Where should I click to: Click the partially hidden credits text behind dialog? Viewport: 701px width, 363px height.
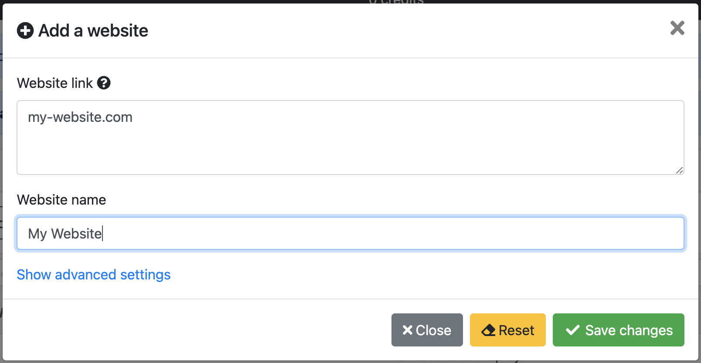pos(396,2)
